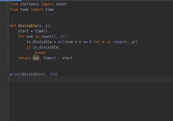Click fold end marker beside the break line
This screenshot has height=121, width=173.
pos(8,53)
